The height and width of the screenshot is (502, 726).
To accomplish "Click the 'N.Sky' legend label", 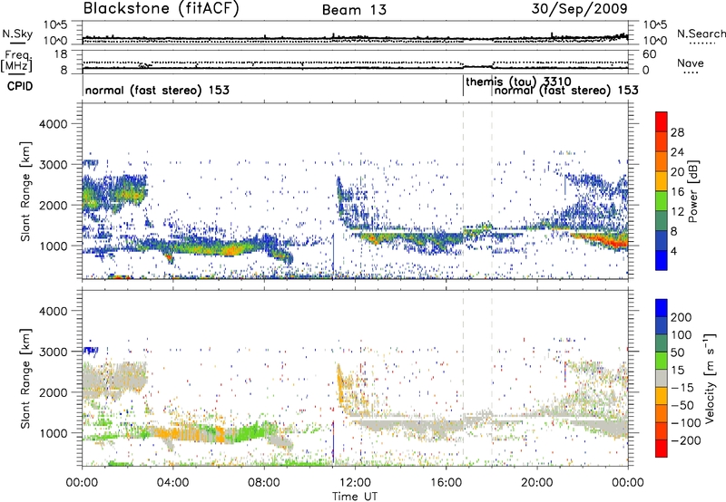I will [17, 34].
